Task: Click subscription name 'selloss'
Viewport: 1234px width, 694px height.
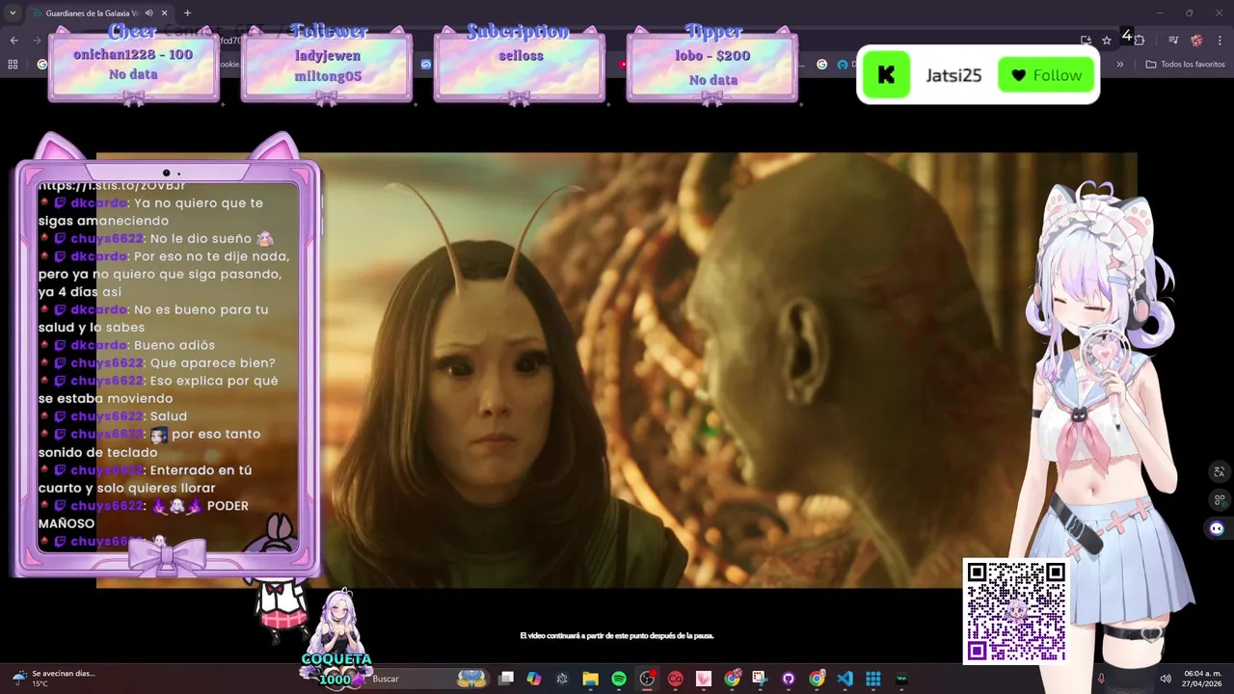Action: click(521, 56)
